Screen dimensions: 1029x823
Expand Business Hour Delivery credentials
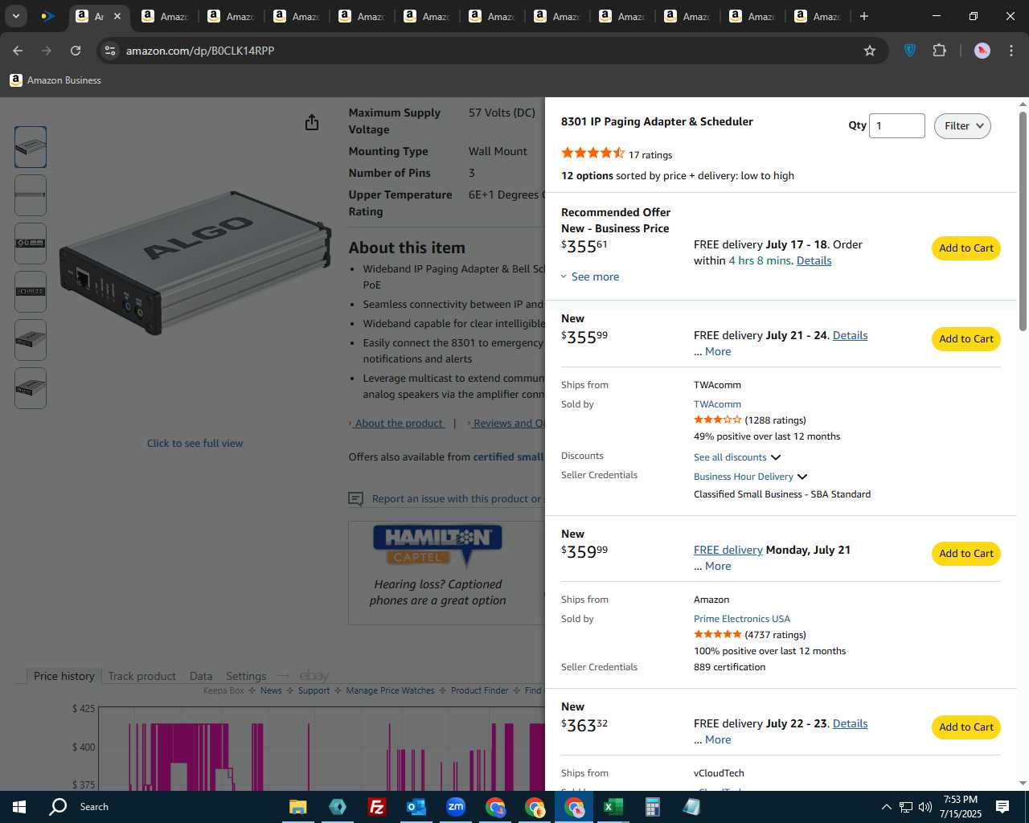751,477
